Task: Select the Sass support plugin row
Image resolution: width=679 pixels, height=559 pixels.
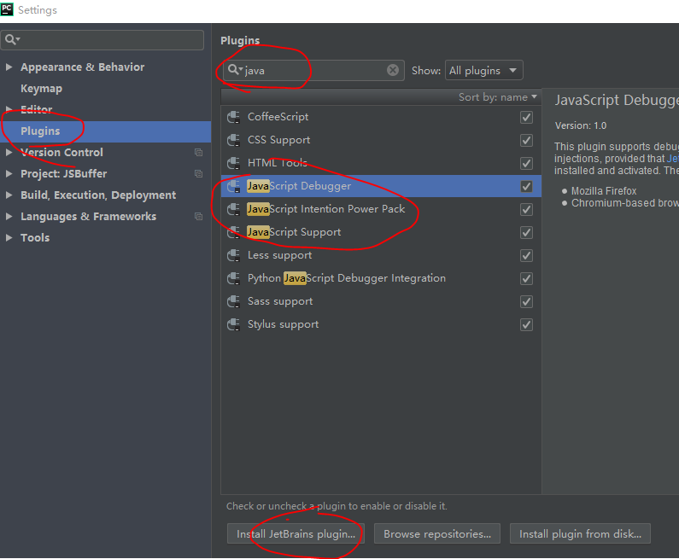Action: tap(381, 301)
